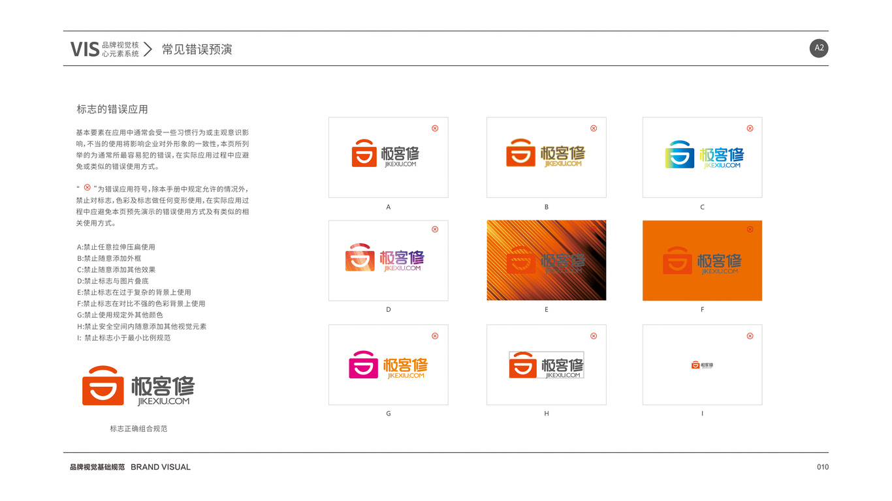Click the VIS logo text in the header
The height and width of the screenshot is (501, 892).
85,49
